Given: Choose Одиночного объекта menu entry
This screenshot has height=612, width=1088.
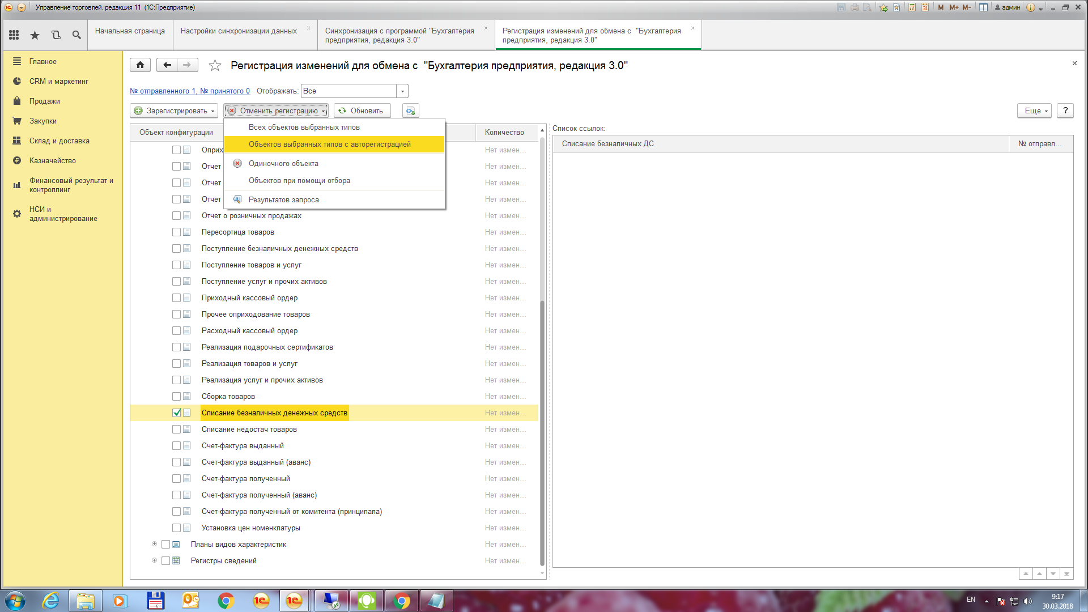Looking at the screenshot, I should click(x=334, y=163).
